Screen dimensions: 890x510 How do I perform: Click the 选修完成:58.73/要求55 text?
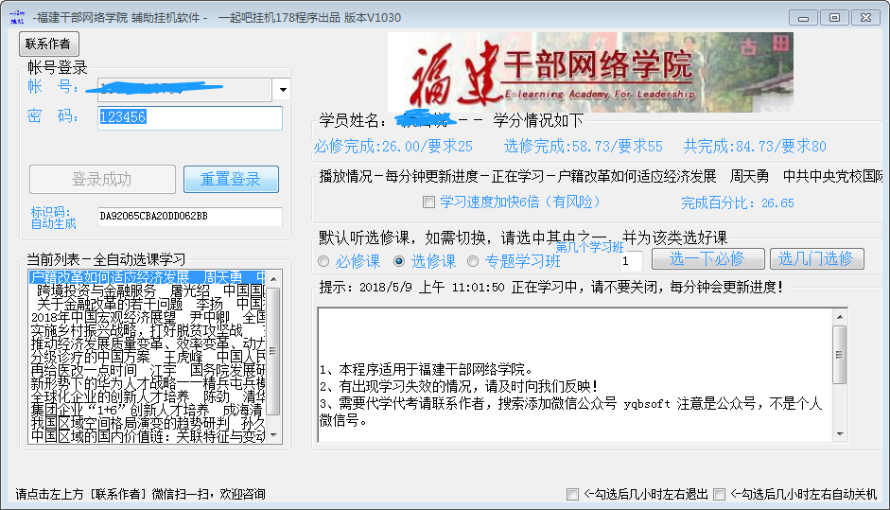click(x=583, y=147)
